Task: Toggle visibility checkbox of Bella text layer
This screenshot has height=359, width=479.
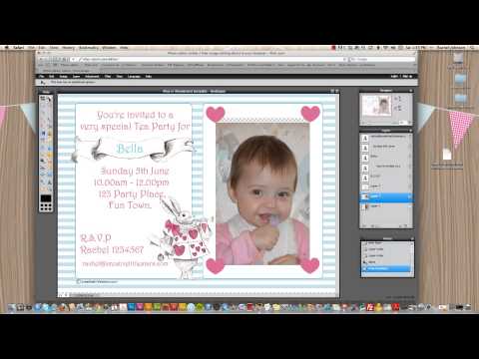Action: point(409,157)
